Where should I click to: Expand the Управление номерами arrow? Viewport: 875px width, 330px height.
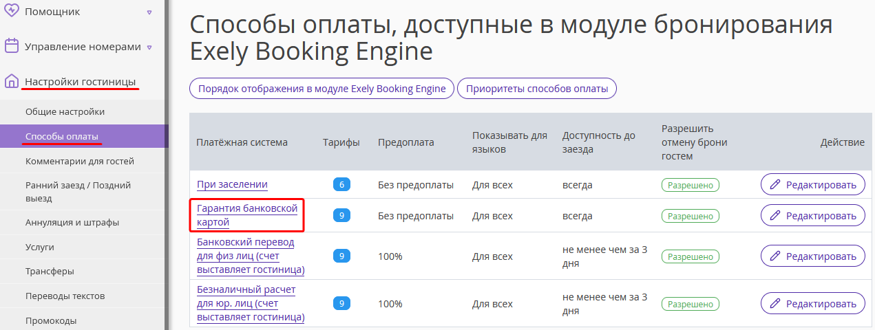(149, 47)
